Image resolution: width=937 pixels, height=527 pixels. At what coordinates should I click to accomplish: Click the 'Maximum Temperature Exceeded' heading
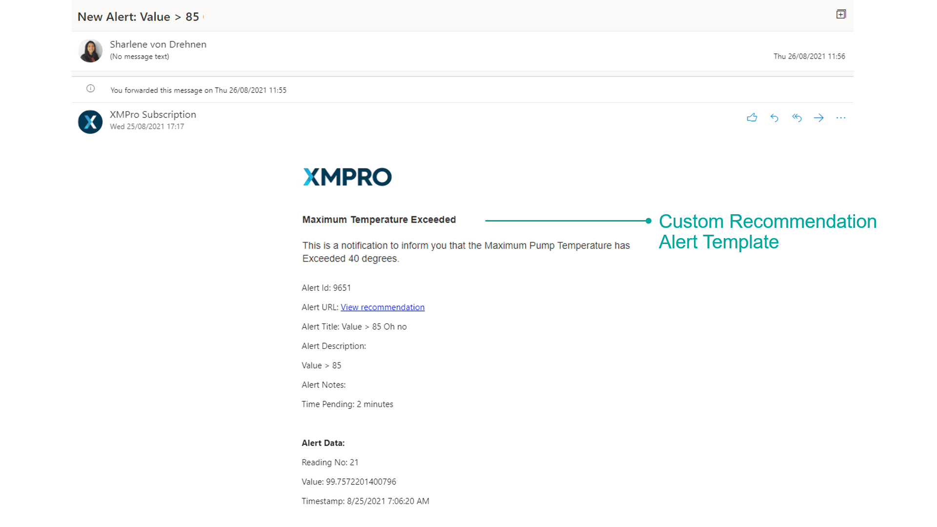[379, 220]
